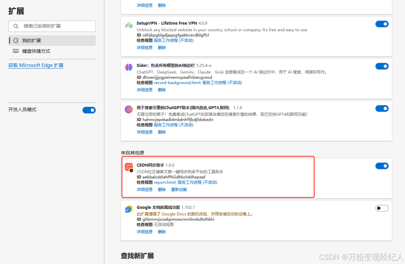
Task: Open SetupVPN 服务工作进程 inspect link
Action: coord(174,41)
